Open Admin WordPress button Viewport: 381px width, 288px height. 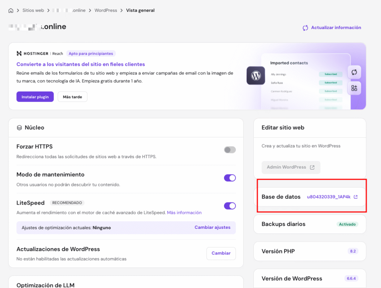[291, 167]
